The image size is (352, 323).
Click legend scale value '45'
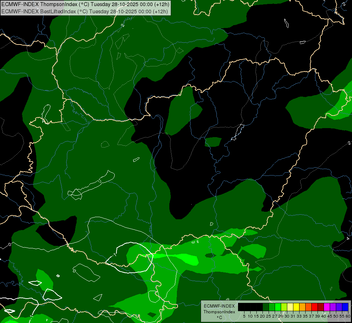pos(330,316)
